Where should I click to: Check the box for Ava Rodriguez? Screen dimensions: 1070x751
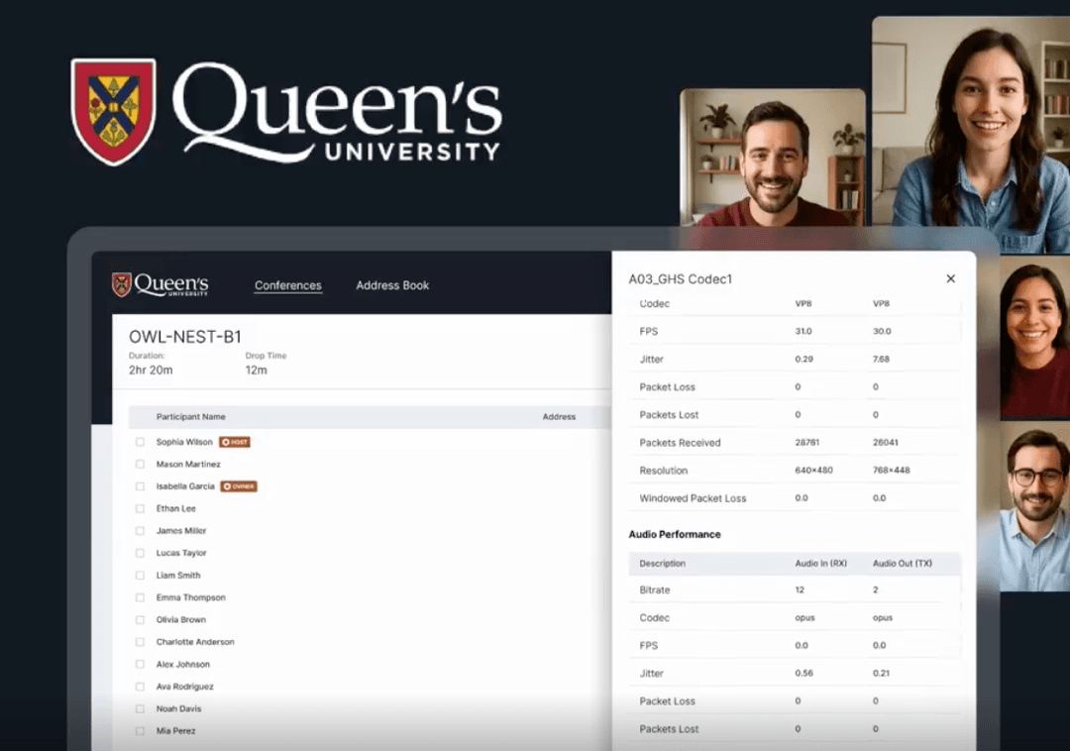tap(140, 687)
